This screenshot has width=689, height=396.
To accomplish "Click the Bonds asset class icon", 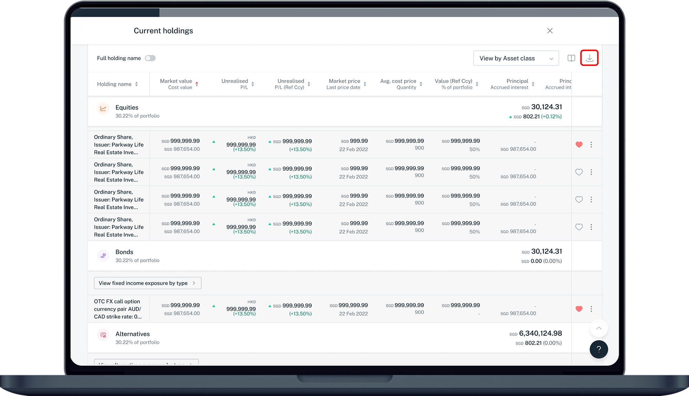I will coord(103,256).
